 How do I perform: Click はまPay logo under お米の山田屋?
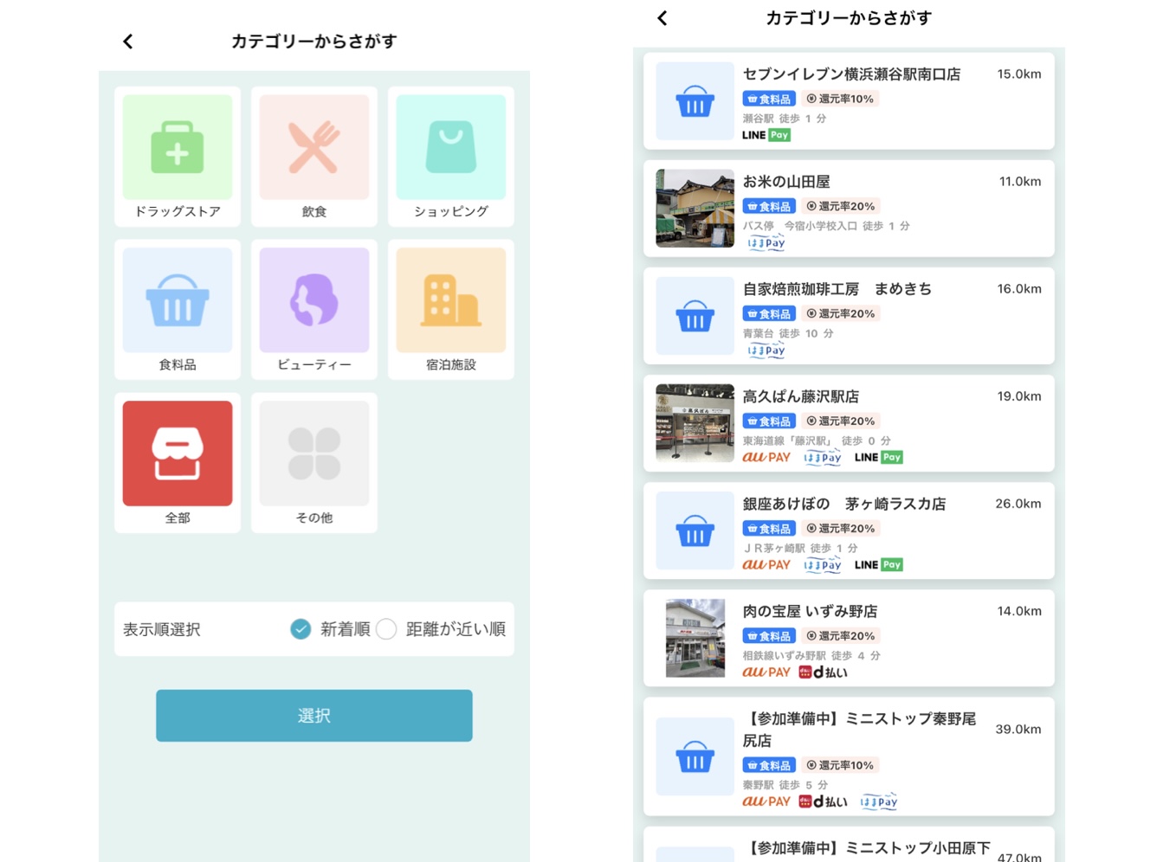point(766,243)
